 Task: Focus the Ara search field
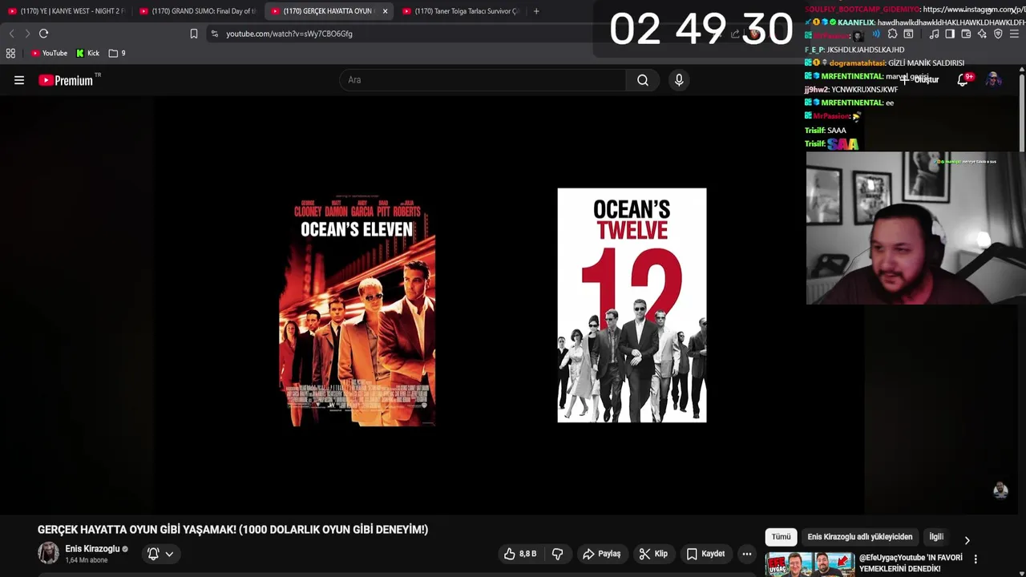pos(483,80)
